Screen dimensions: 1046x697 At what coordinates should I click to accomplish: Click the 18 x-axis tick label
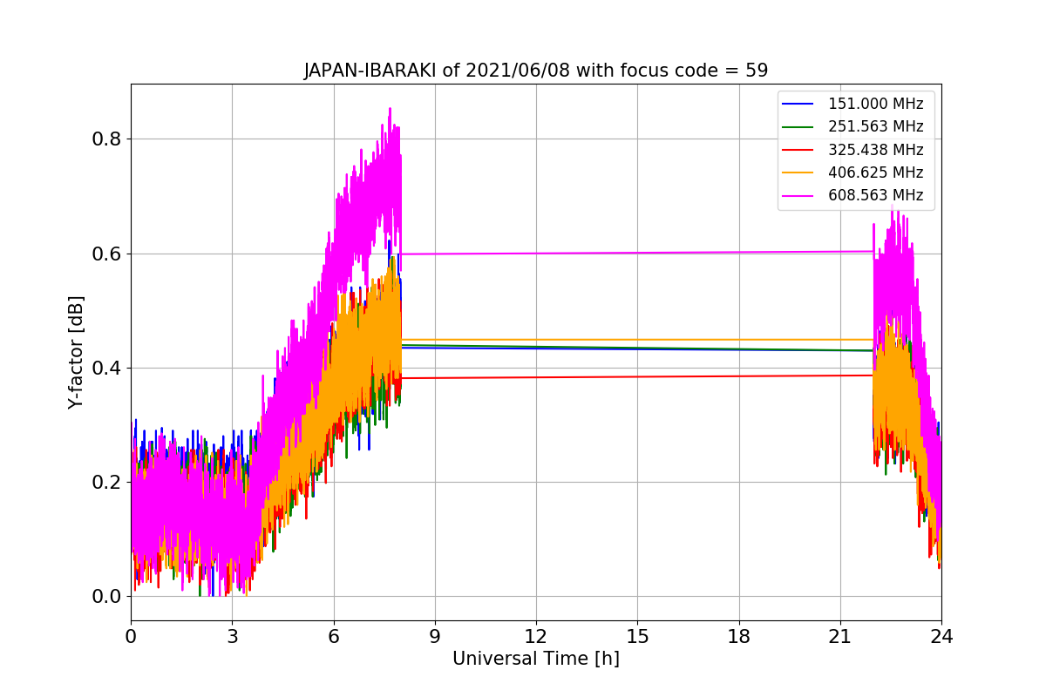pyautogui.click(x=739, y=637)
